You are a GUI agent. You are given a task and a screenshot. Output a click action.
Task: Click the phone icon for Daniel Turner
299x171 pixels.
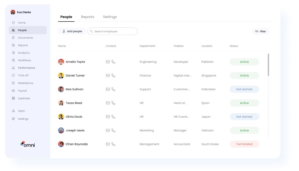coord(113,75)
